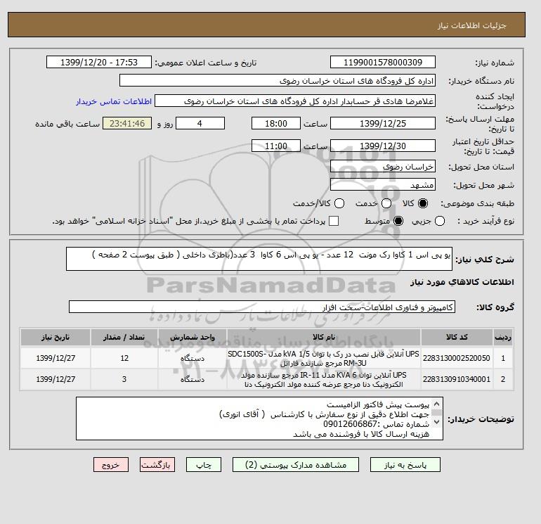Image resolution: width=541 pixels, height=524 pixels.
Task: Click the remaining days field showing 4
Action: coord(200,123)
